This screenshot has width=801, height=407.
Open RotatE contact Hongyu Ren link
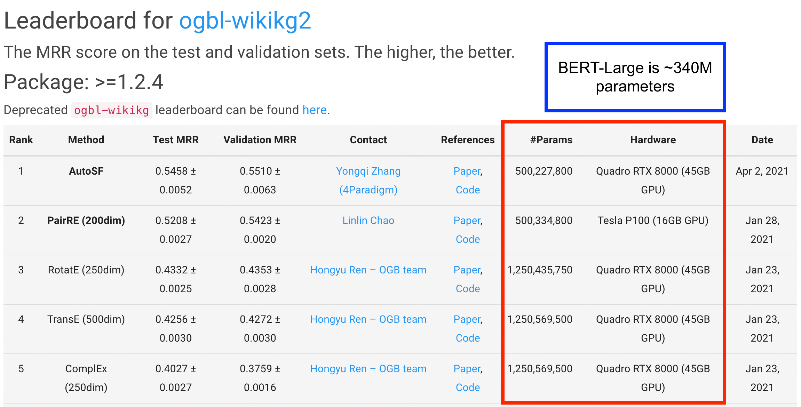point(368,270)
